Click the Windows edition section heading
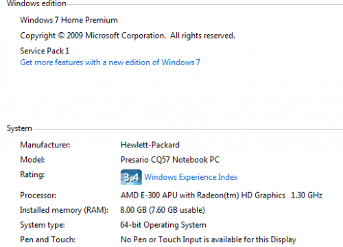Viewport: 343px width, 247px height. click(x=36, y=3)
